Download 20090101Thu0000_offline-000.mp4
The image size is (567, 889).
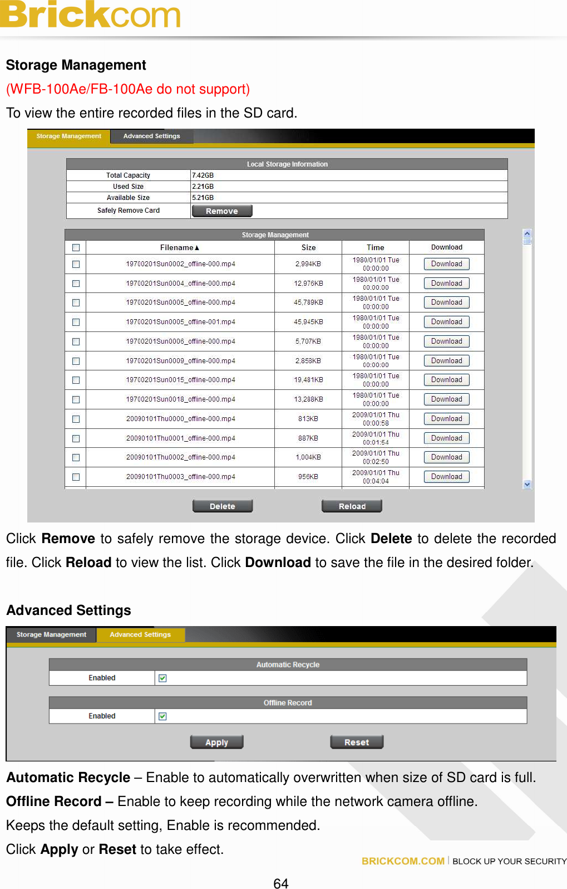(x=447, y=419)
